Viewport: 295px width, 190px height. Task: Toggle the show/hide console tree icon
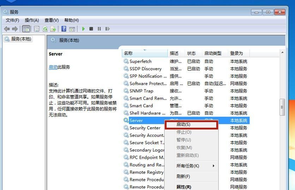pos(26,29)
